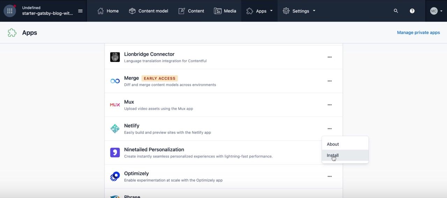Open the help question mark icon
This screenshot has width=447, height=198.
click(x=412, y=11)
